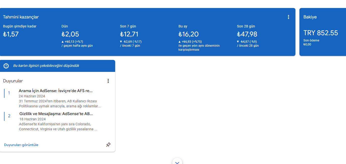This screenshot has height=164, width=346.
Task: Click announcement number 1 marker
Action: [9, 93]
